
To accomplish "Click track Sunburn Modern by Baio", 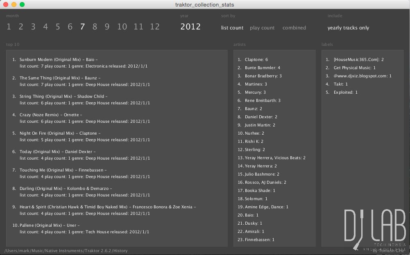I will (x=58, y=60).
